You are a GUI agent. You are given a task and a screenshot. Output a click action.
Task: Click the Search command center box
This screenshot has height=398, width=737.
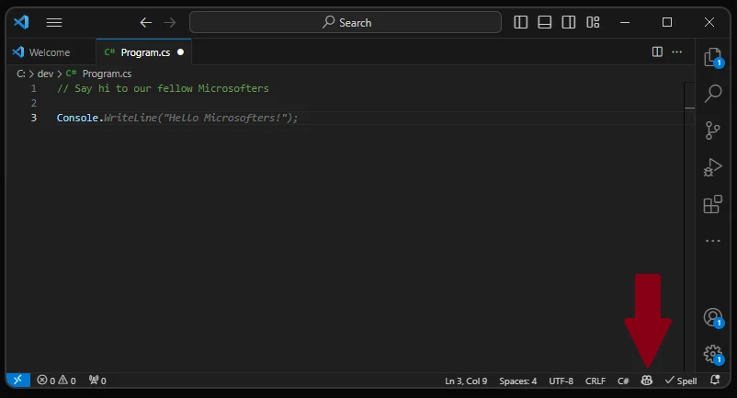tap(346, 22)
